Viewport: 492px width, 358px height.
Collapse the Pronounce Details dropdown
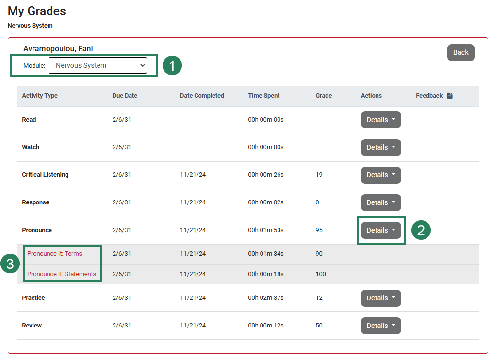point(380,230)
